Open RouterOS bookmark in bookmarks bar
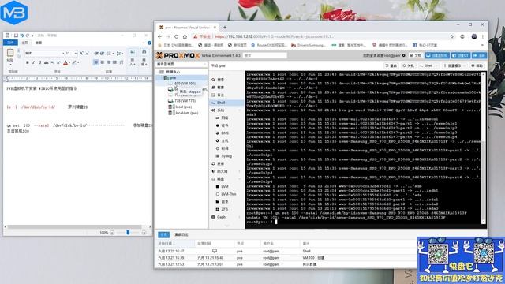This screenshot has height=284, width=505. click(269, 45)
